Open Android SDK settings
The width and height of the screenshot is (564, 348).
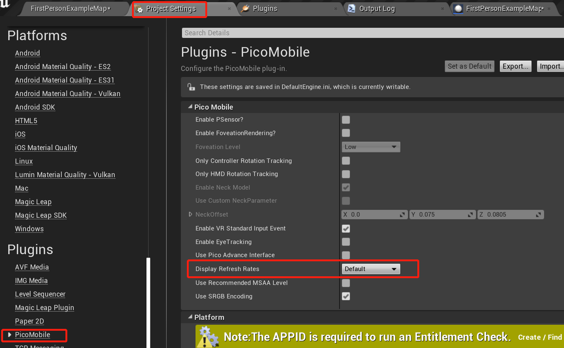(x=35, y=107)
